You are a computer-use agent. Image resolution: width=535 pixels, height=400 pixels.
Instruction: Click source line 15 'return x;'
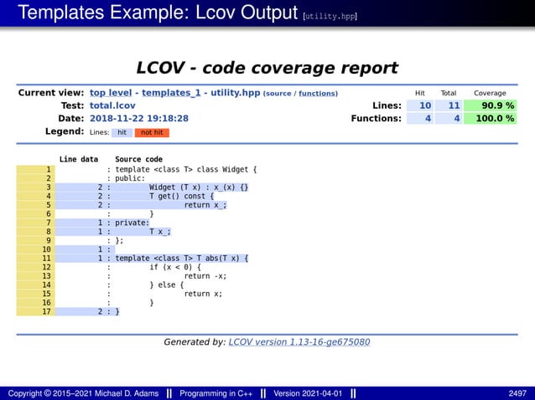203,294
